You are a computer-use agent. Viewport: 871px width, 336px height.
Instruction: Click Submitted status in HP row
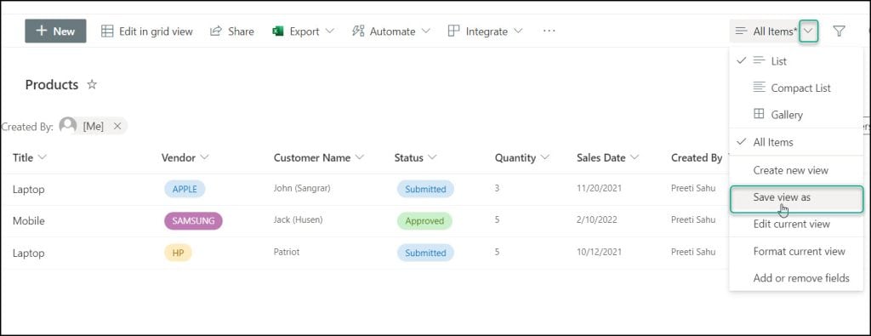click(x=425, y=253)
